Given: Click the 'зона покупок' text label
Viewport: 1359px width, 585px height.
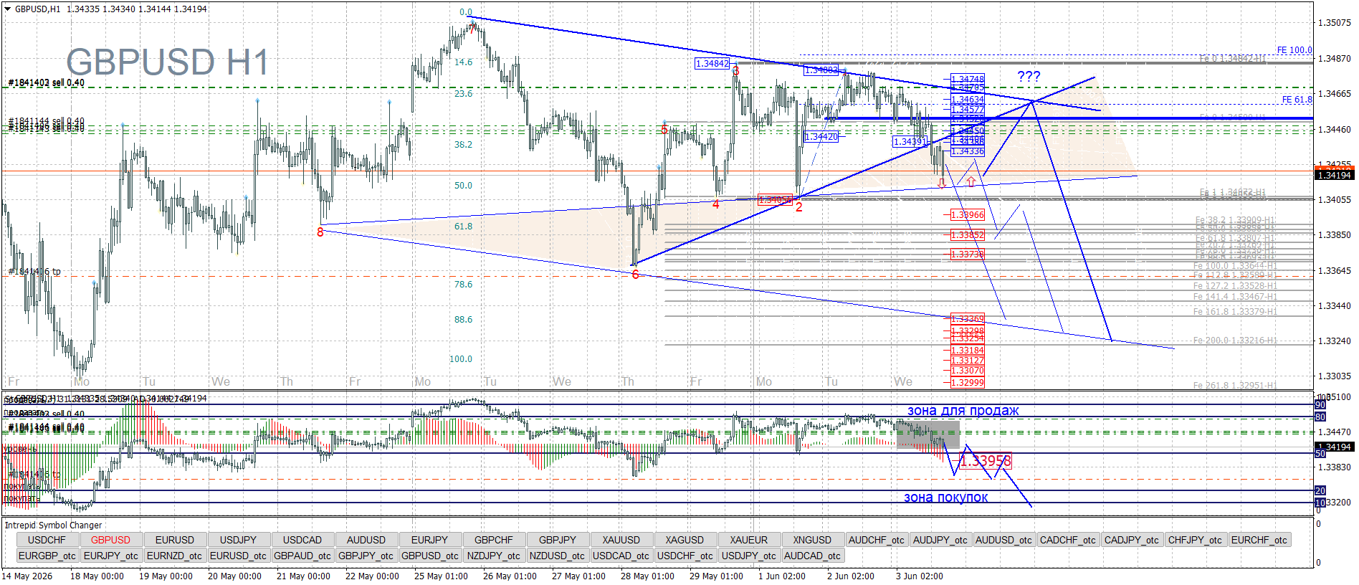Looking at the screenshot, I should tap(945, 498).
